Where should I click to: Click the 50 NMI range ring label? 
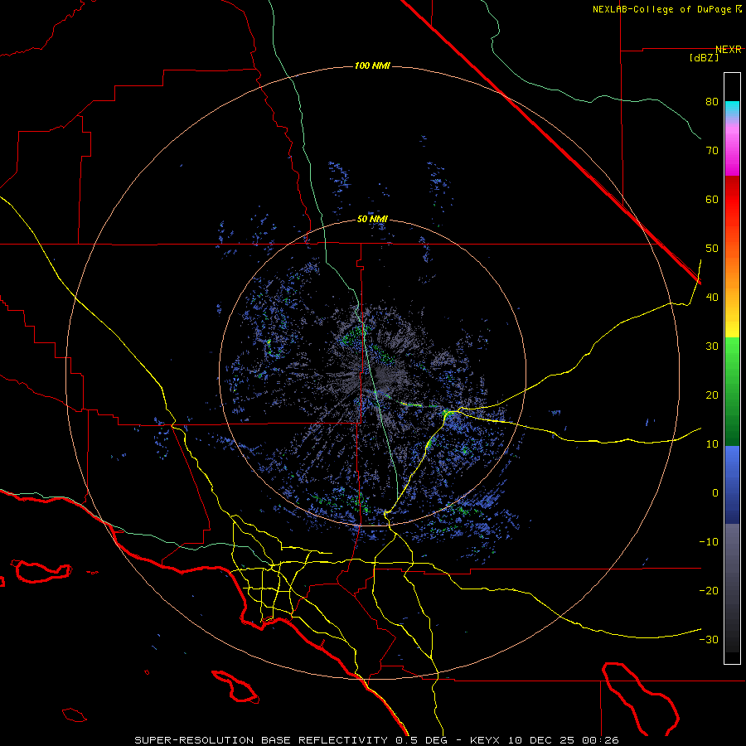coord(372,220)
